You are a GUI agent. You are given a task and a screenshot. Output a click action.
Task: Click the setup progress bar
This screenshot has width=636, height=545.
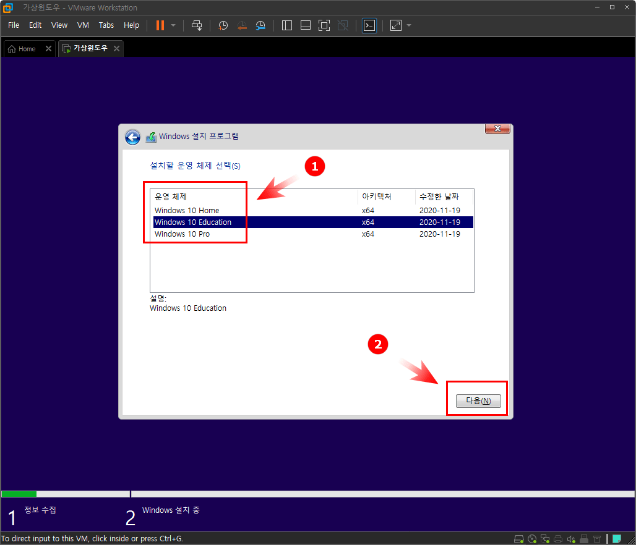[x=318, y=494]
